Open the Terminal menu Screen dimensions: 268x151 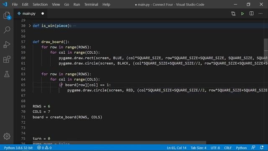tap(91, 5)
